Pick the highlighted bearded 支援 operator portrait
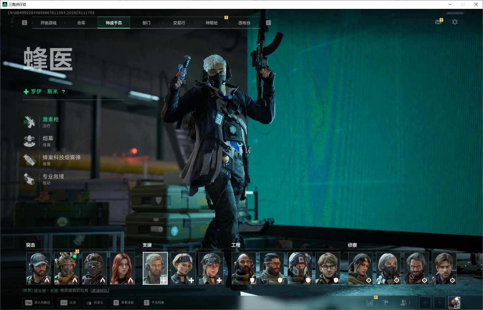 (x=155, y=268)
